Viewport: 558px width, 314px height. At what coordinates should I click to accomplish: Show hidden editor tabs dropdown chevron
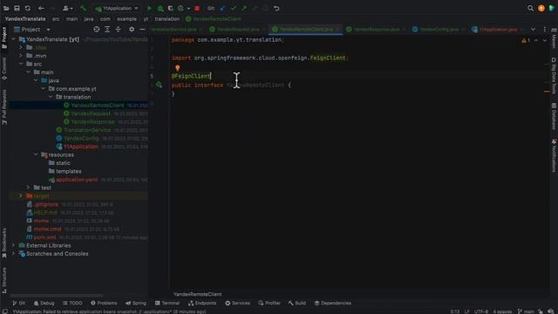point(533,30)
